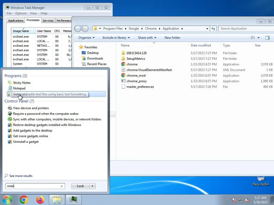Screen dimensions: 274x205
Task: Show hidden tray icons arrow
Action: click(x=227, y=200)
